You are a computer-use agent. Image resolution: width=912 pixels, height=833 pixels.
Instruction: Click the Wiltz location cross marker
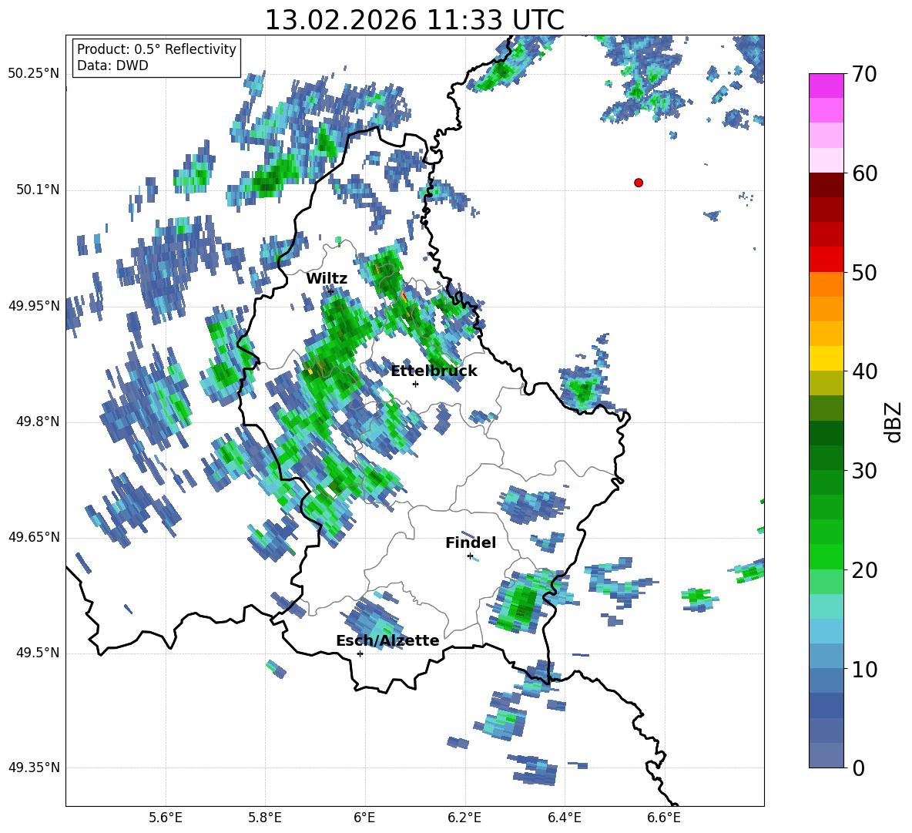tap(330, 291)
